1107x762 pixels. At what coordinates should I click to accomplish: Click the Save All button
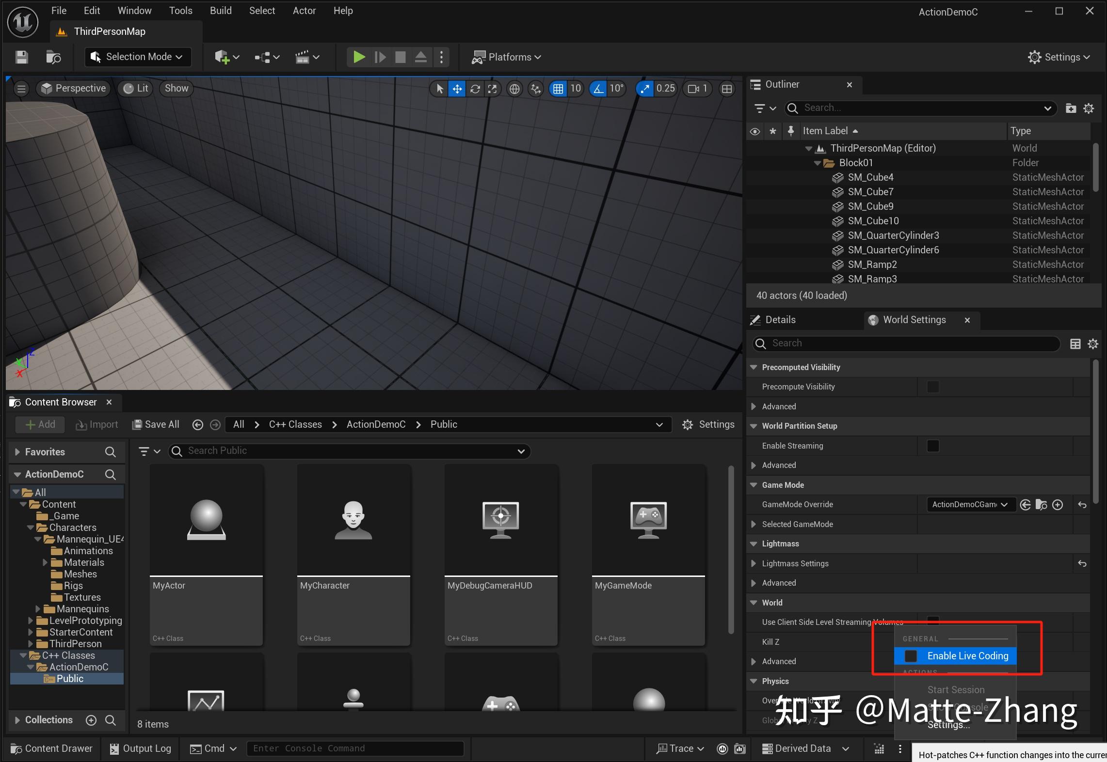(155, 424)
